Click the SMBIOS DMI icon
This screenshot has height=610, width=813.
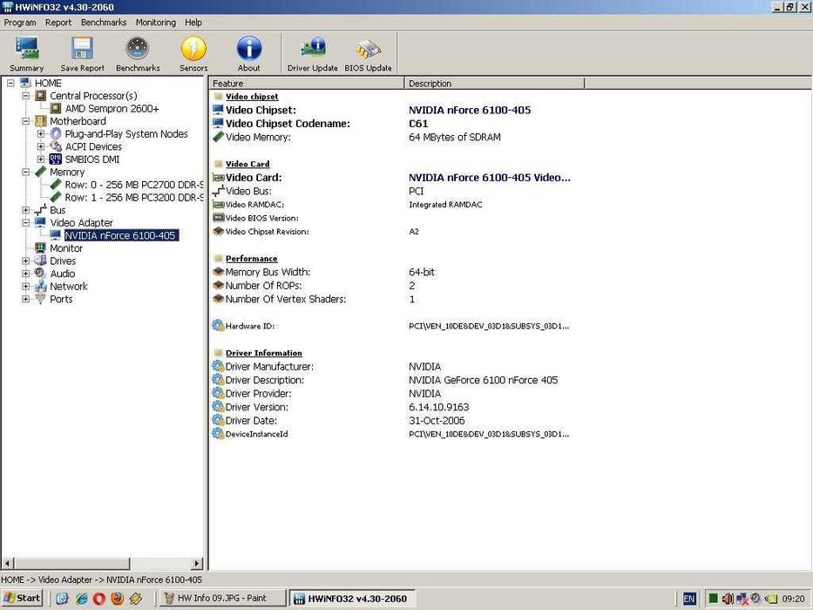[x=56, y=159]
